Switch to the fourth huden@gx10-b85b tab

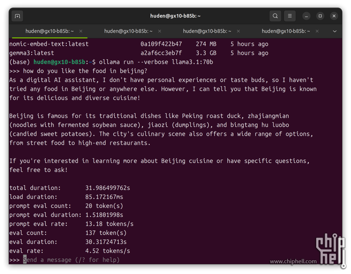286,31
